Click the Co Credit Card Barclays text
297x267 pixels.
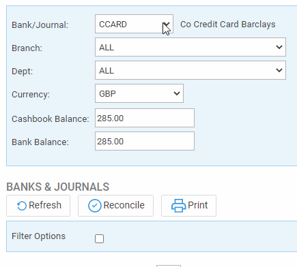[x=228, y=25]
